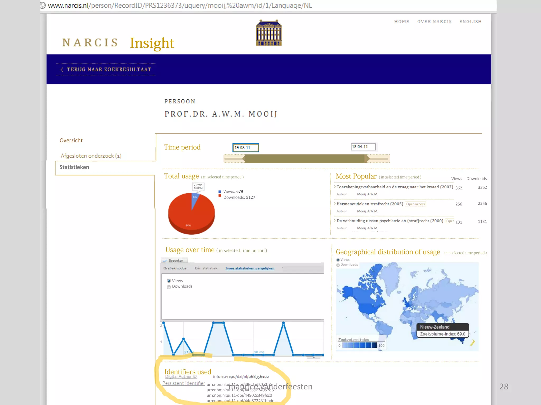Click the NARCIS site title
Viewport: 541px width, 405px height.
point(90,43)
